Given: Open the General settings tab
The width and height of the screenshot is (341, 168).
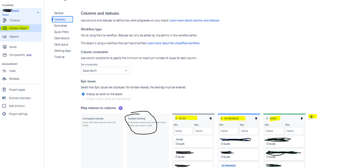Looking at the screenshot, I should coord(59,13).
